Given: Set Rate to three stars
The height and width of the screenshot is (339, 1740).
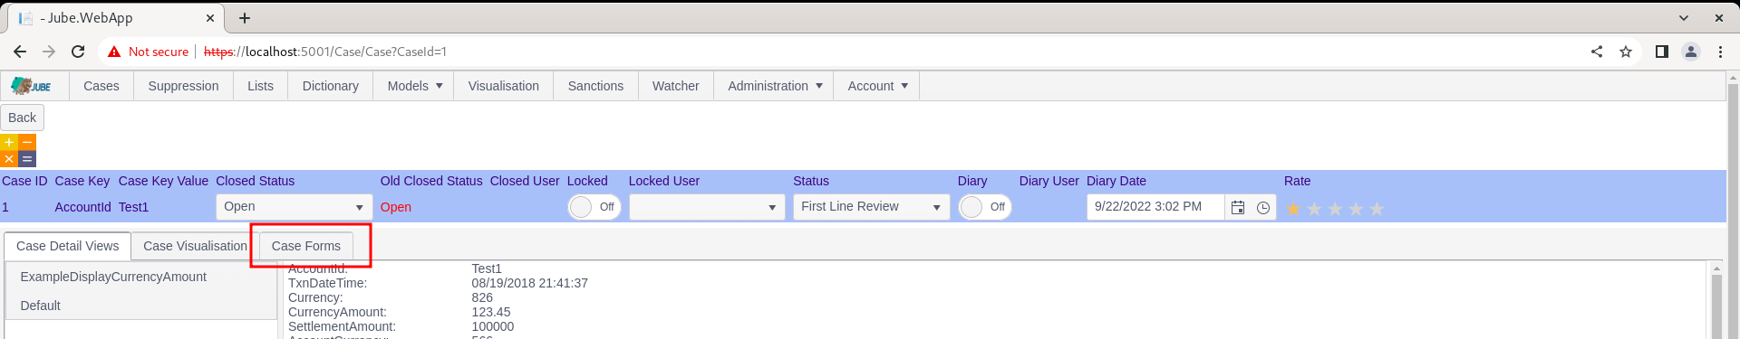Looking at the screenshot, I should pyautogui.click(x=1335, y=209).
